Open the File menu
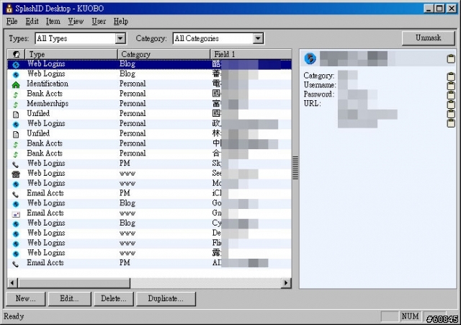 pyautogui.click(x=12, y=21)
